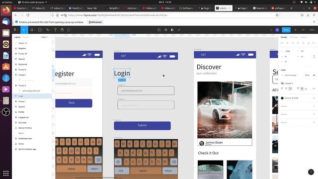Viewport: 318px width, 179px height.
Task: Show applications grid in dock
Action: click(x=6, y=174)
